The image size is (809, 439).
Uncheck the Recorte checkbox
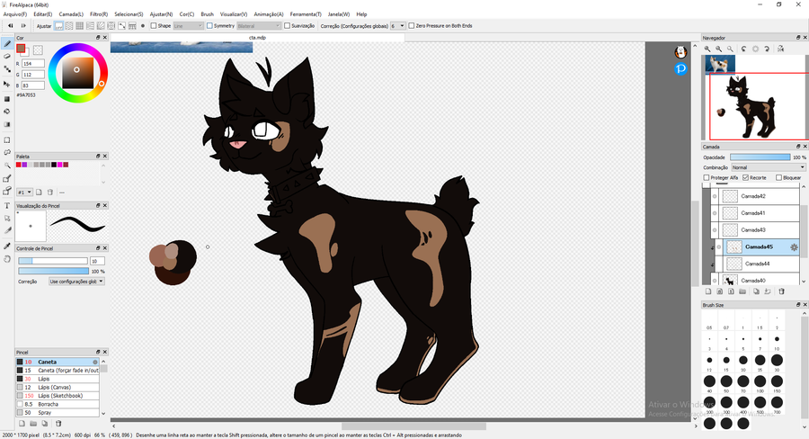tap(745, 177)
